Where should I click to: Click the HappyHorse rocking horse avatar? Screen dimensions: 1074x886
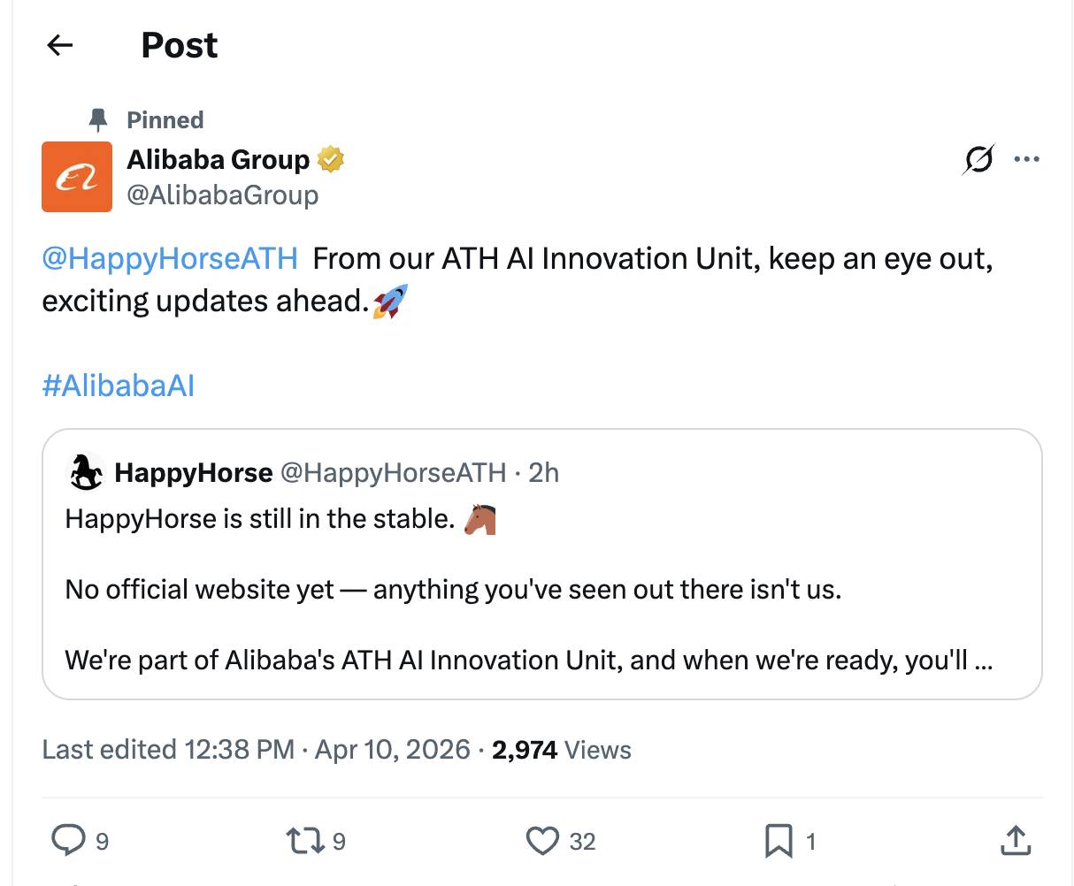click(86, 472)
